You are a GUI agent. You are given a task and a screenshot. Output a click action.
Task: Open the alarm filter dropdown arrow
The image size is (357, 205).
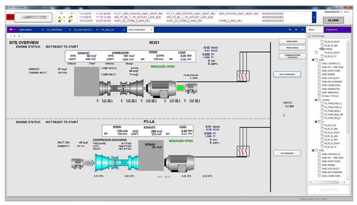point(75,14)
